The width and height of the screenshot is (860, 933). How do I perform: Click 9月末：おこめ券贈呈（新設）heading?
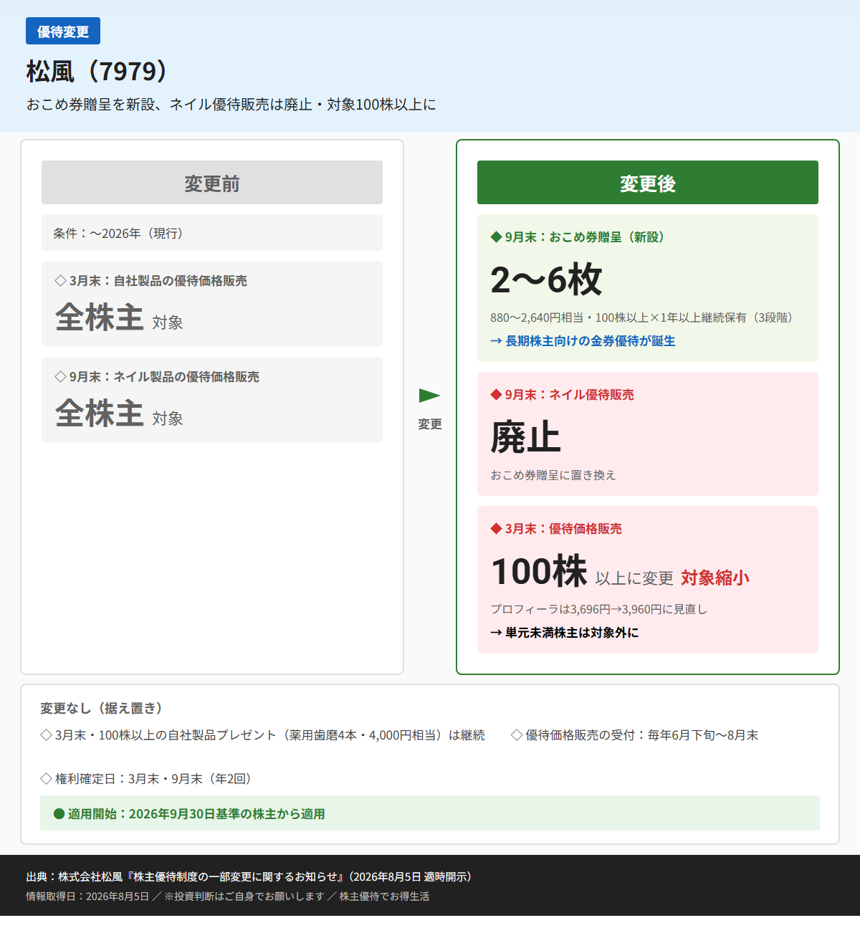point(577,237)
